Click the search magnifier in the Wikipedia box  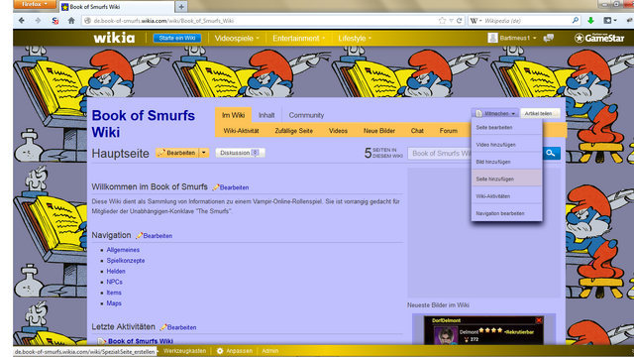tap(576, 20)
